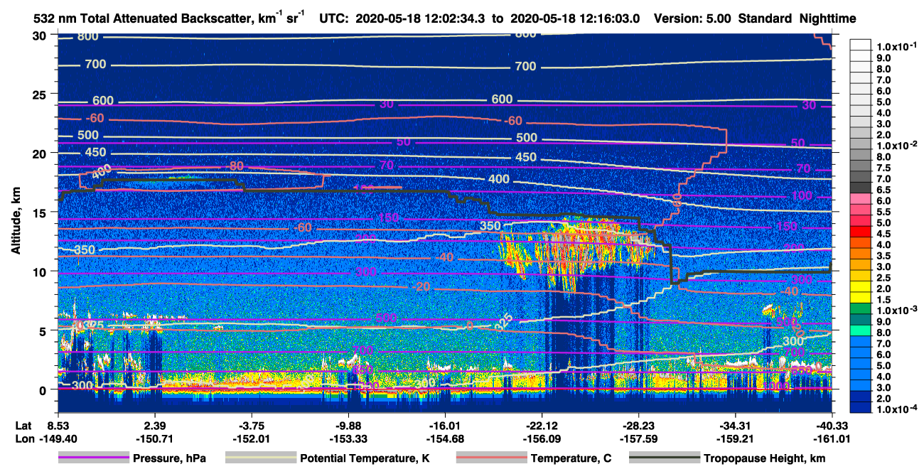Screen dimensions: 924x474
Task: Click the '-20' temperature contour label
Action: click(421, 286)
